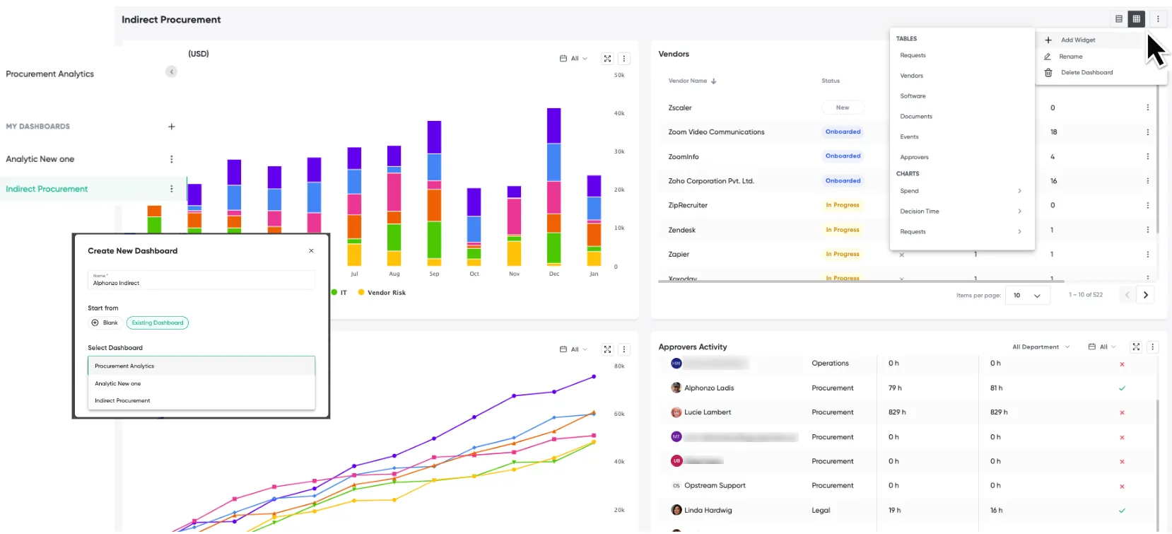This screenshot has width=1172, height=534.
Task: Open row actions for Zendesk vendor
Action: tap(1147, 230)
